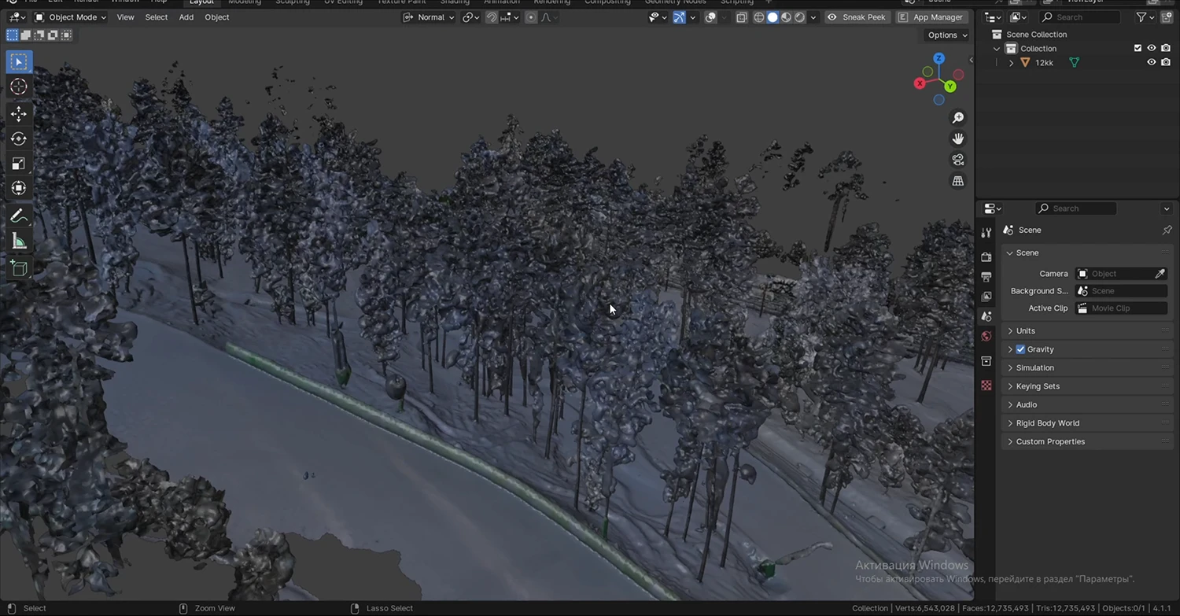Pick the Rotate tool
This screenshot has height=616, width=1180.
[19, 139]
